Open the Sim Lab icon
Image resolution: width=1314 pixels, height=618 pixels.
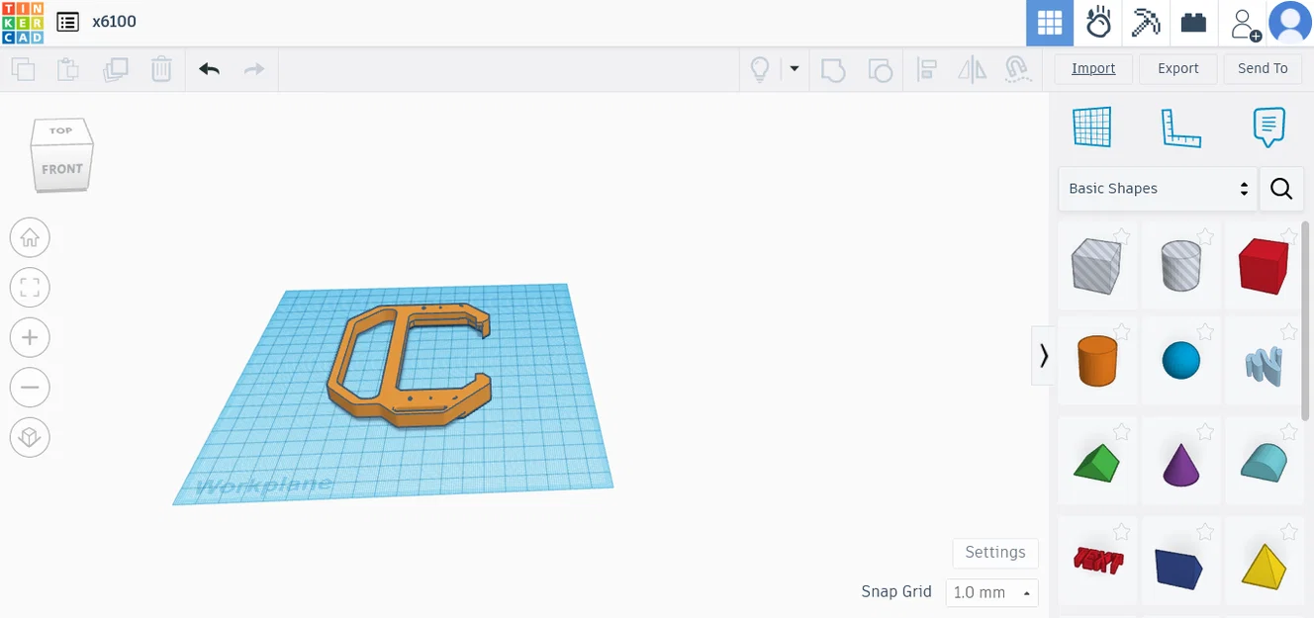1098,23
